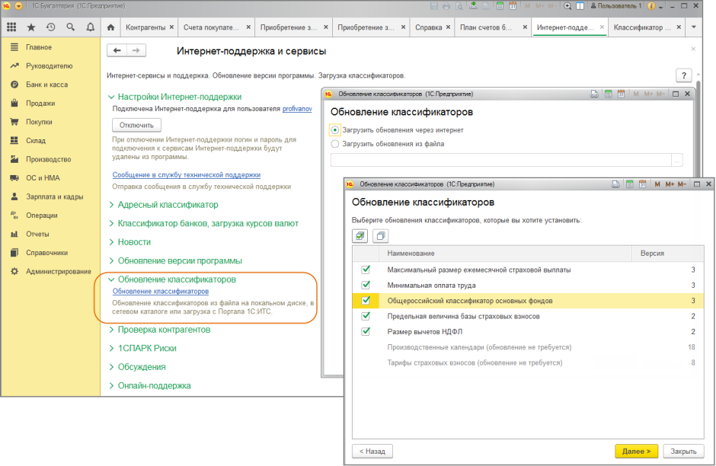Click the zoom scale icon in title bar

567,6
